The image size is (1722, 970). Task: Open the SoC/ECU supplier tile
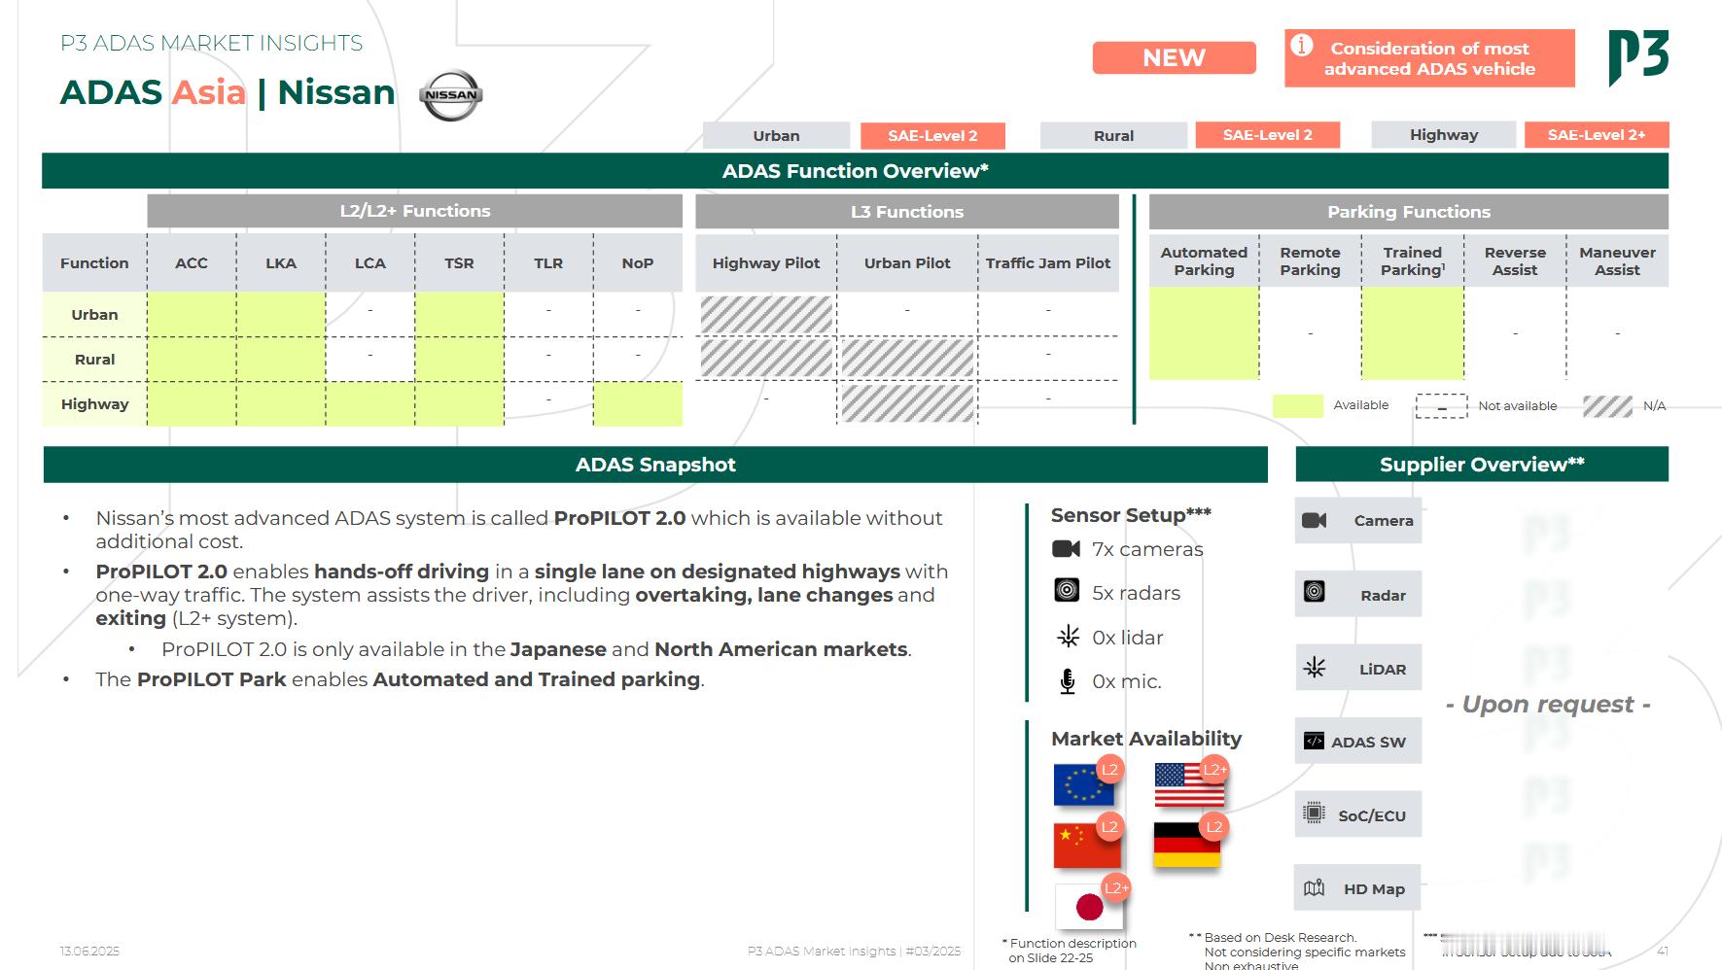point(1357,814)
